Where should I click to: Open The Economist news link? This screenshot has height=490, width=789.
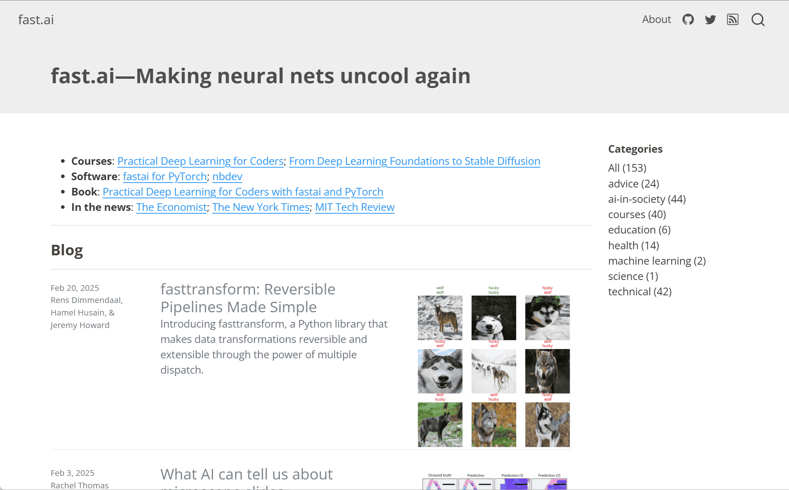click(x=171, y=207)
